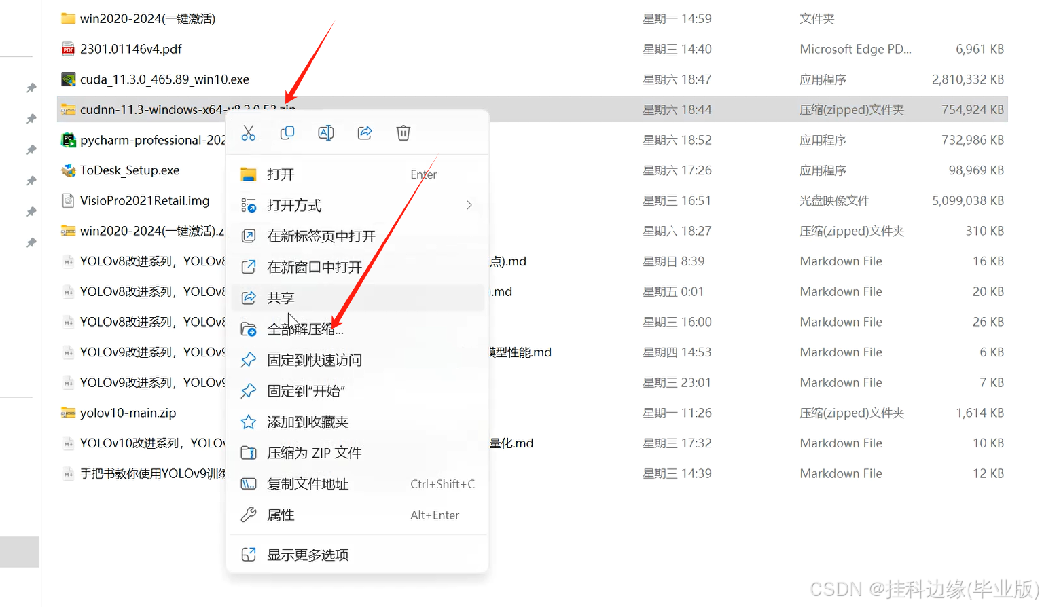This screenshot has height=607, width=1042.
Task: Click the PDF icon of 2301.01146v4.pdf
Action: coord(68,49)
